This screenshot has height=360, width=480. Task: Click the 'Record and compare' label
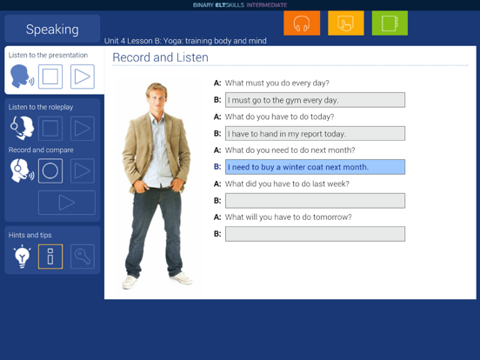[41, 150]
